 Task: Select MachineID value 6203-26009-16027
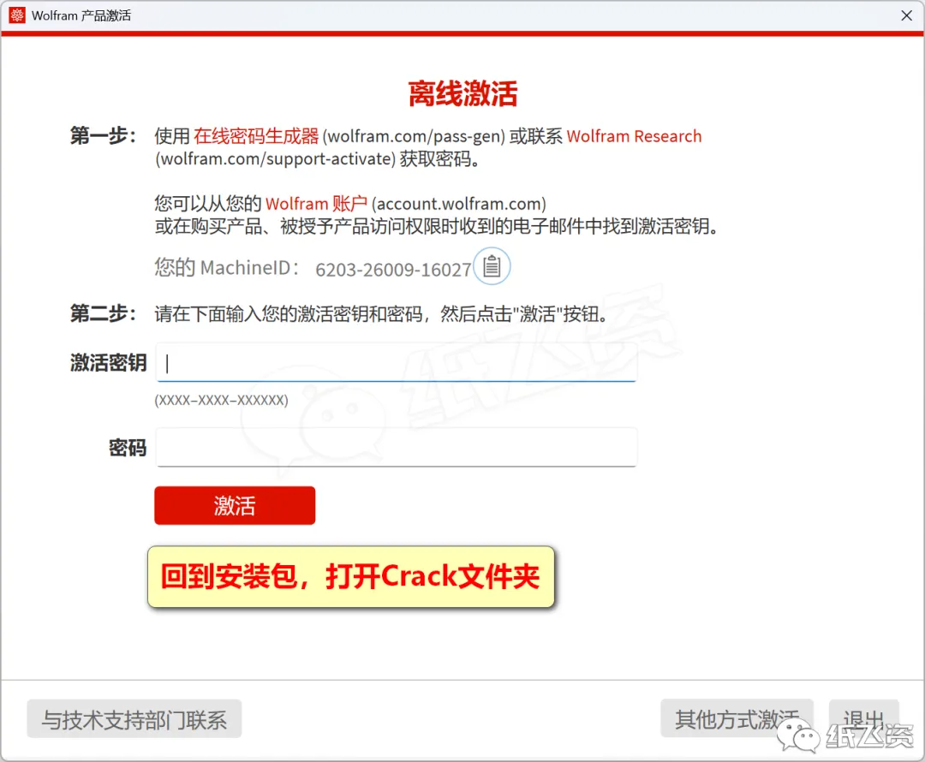click(x=393, y=270)
